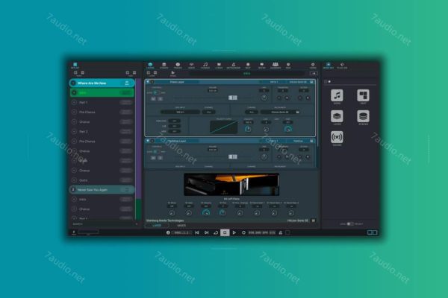Select the Stacks tile in media bay
The width and height of the screenshot is (448, 298).
[x=363, y=117]
